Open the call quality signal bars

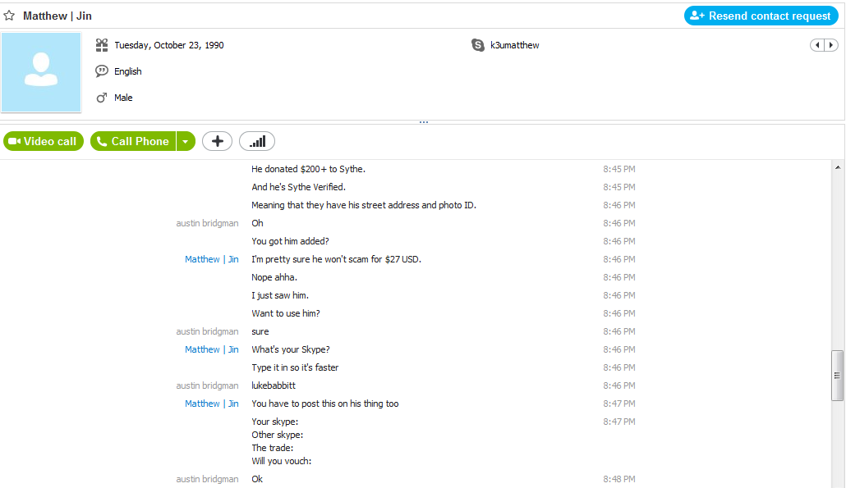[x=257, y=141]
